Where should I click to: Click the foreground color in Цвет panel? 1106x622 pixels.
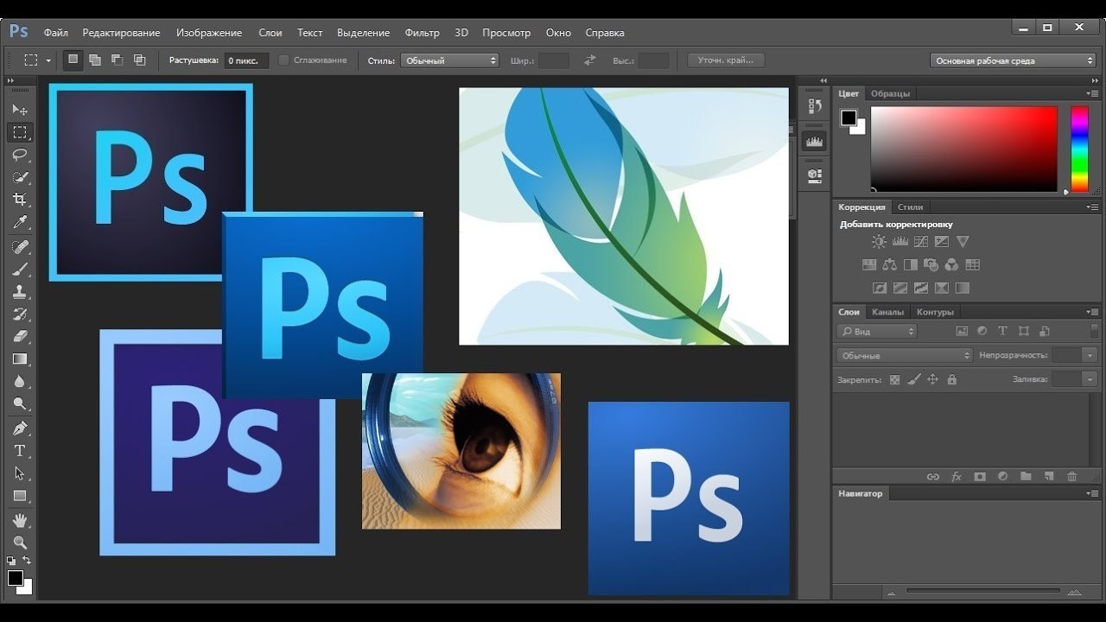tap(849, 117)
